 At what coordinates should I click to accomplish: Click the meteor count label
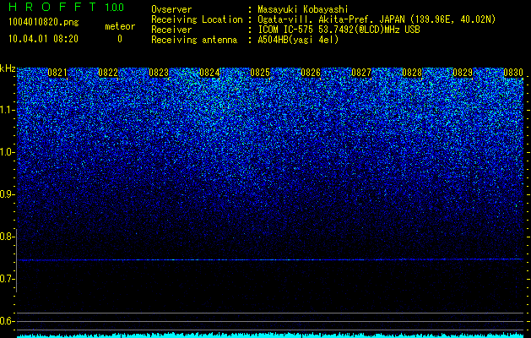pos(120,26)
